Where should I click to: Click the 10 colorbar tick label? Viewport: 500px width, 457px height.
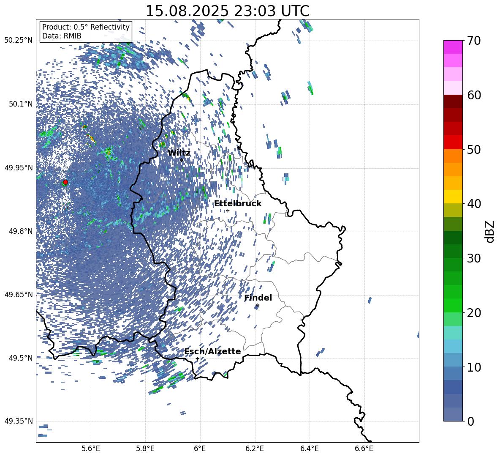tap(474, 367)
